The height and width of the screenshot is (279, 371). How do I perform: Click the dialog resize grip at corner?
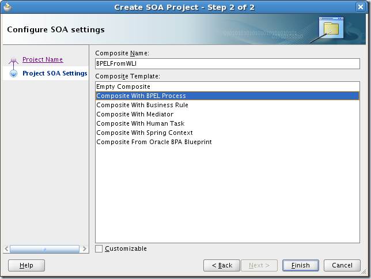point(364,272)
